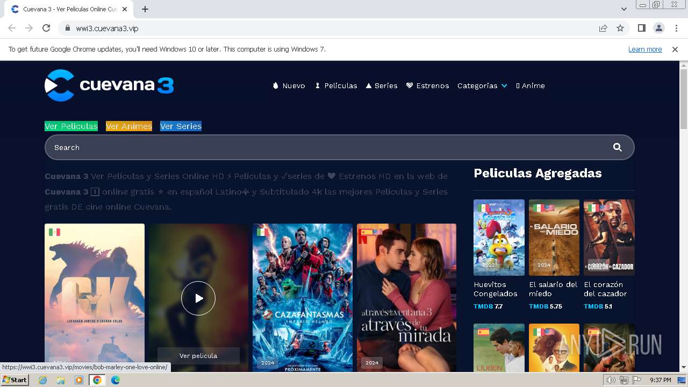The image size is (688, 387).
Task: Open Internet Explorer in the taskbar
Action: 43,380
